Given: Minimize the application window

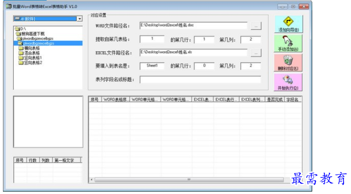Looking at the screenshot, I should [x=282, y=7].
